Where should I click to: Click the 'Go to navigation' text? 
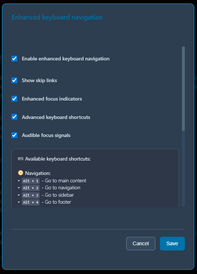[x=62, y=188]
